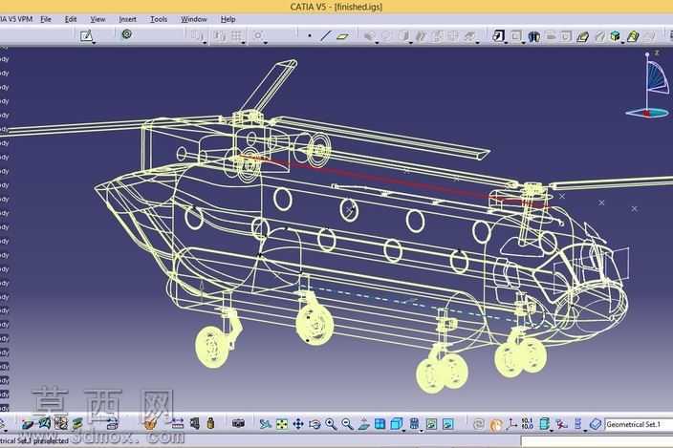This screenshot has height=448, width=673.
Task: Open the File menu
Action: click(x=46, y=19)
